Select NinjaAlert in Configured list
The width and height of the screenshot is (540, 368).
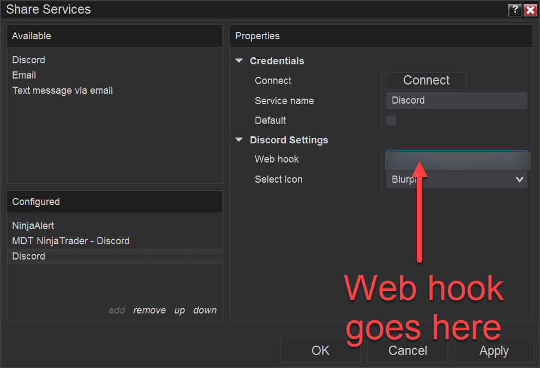point(33,226)
